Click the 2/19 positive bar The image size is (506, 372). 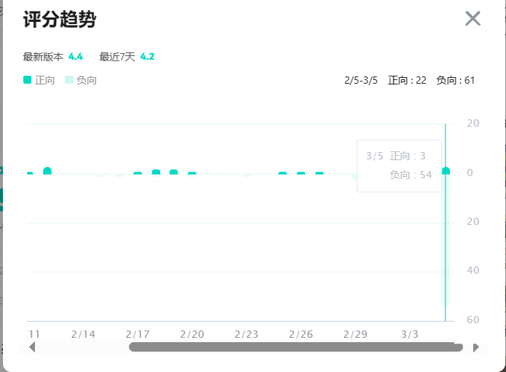click(x=173, y=172)
